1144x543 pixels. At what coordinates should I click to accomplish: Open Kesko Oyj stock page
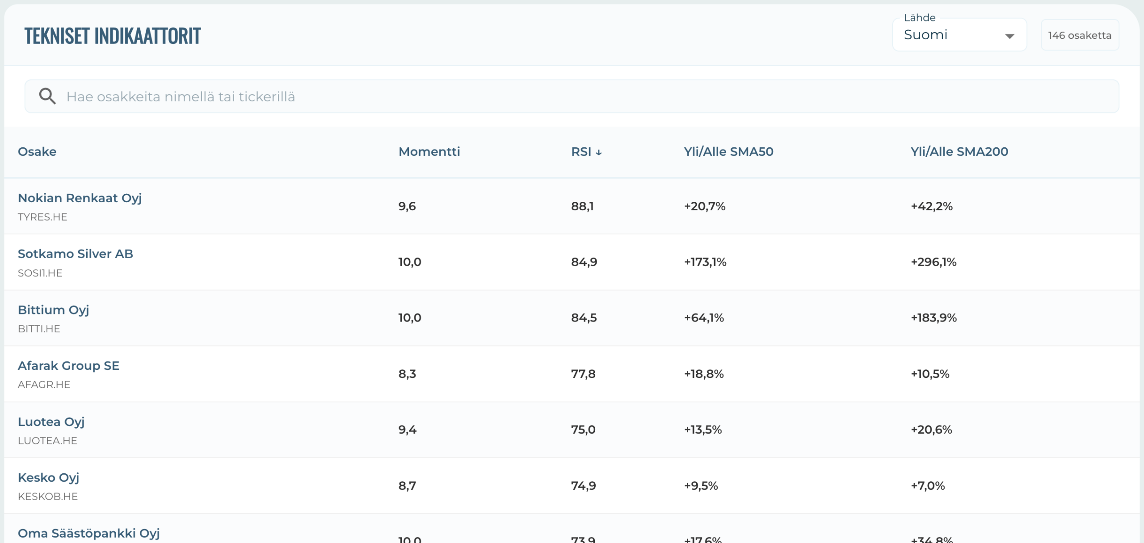click(48, 477)
